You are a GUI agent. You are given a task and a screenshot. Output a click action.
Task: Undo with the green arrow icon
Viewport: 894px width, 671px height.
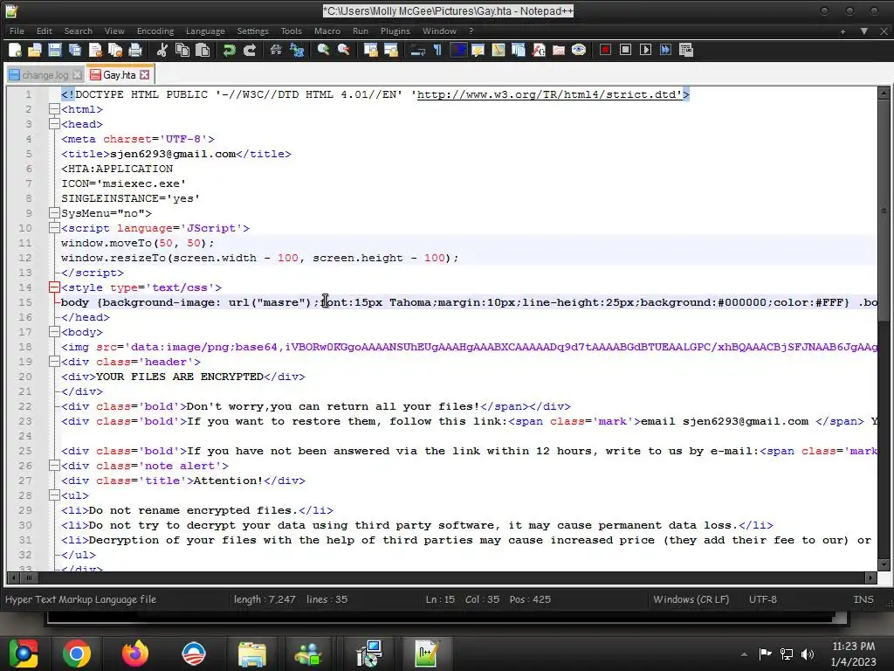[230, 50]
